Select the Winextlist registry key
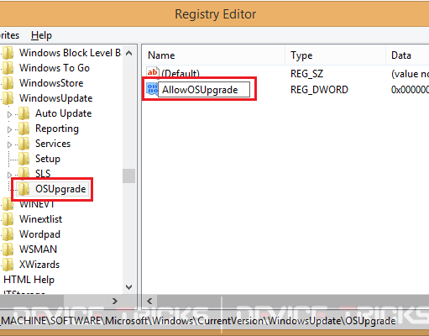Image resolution: width=429 pixels, height=336 pixels. pyautogui.click(x=40, y=219)
